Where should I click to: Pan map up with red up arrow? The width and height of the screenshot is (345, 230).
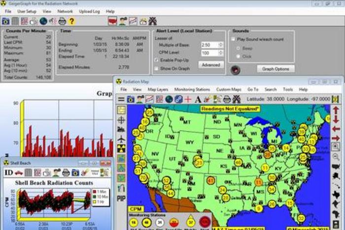click(336, 111)
